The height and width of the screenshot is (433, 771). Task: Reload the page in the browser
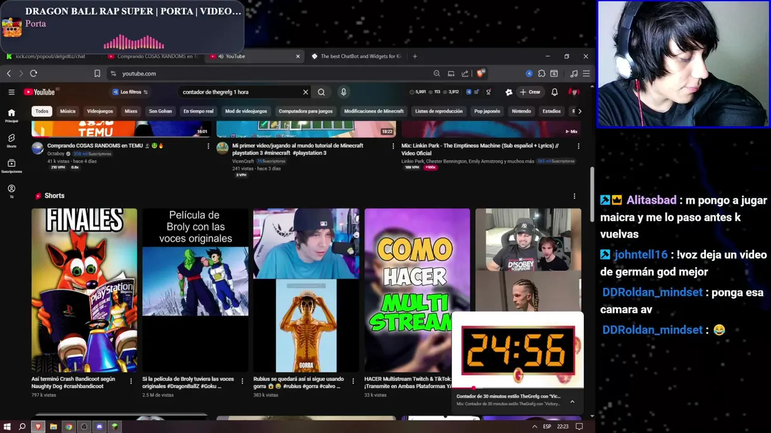[34, 73]
